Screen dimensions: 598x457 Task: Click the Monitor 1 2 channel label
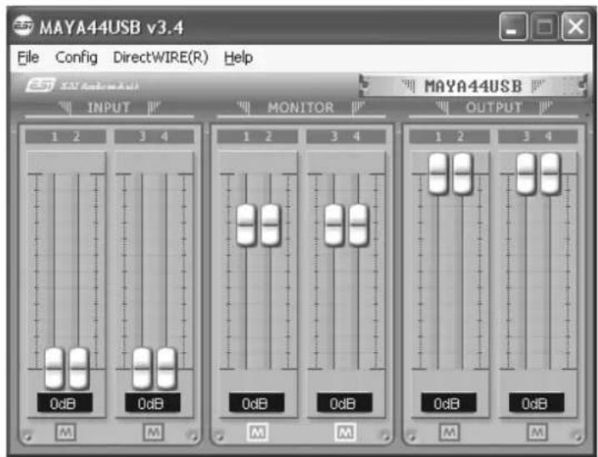[x=257, y=136]
